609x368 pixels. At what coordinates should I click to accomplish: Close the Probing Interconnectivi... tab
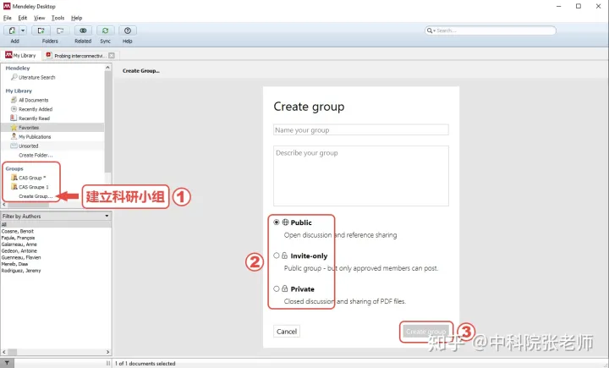click(x=112, y=56)
